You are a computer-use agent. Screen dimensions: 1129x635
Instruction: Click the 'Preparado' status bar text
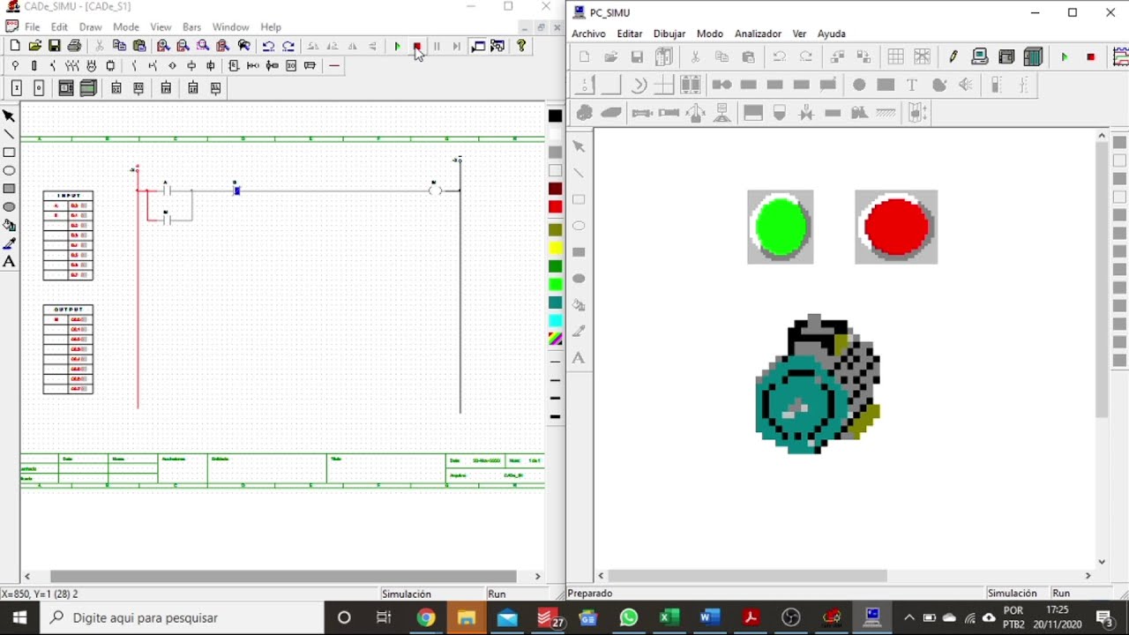[x=590, y=594]
